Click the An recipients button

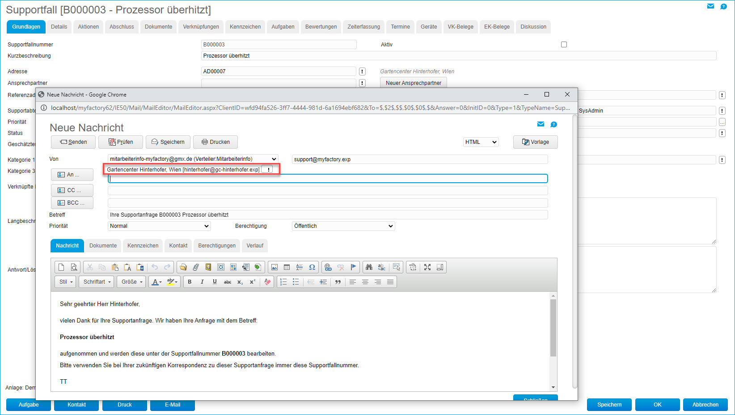[x=72, y=175]
